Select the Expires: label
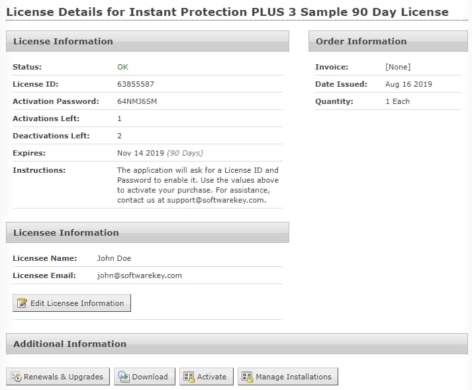This screenshot has width=472, height=390. pos(29,153)
